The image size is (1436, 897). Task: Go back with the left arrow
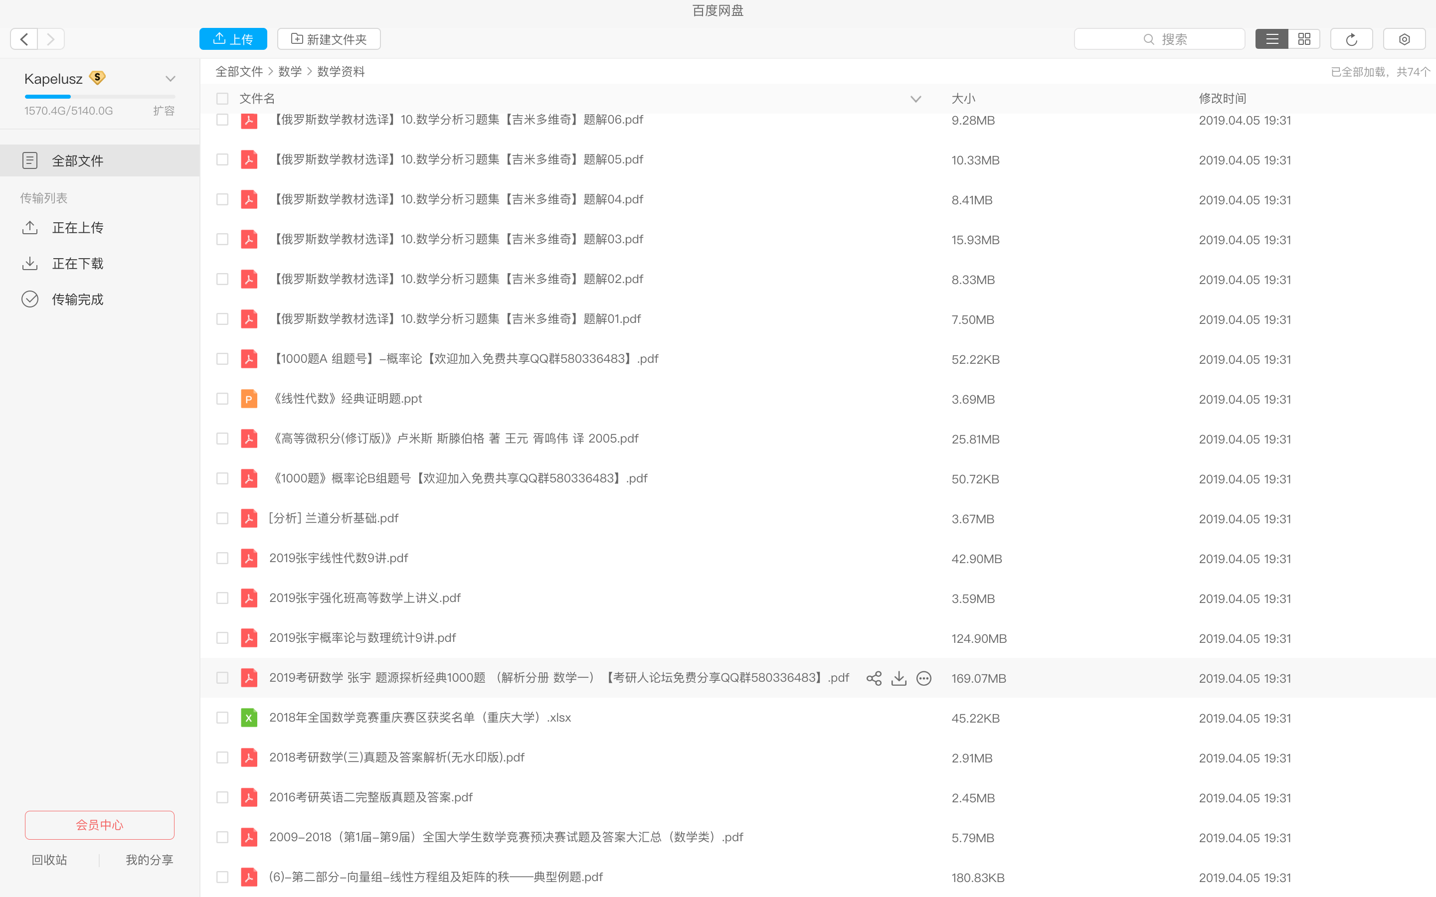(24, 39)
